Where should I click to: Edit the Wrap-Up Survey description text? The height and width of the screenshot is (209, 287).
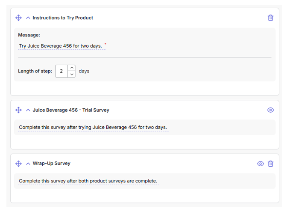tap(88, 181)
